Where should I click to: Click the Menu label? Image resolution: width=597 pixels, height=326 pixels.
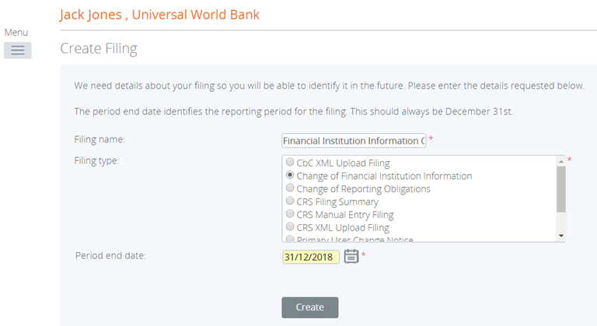tap(16, 33)
